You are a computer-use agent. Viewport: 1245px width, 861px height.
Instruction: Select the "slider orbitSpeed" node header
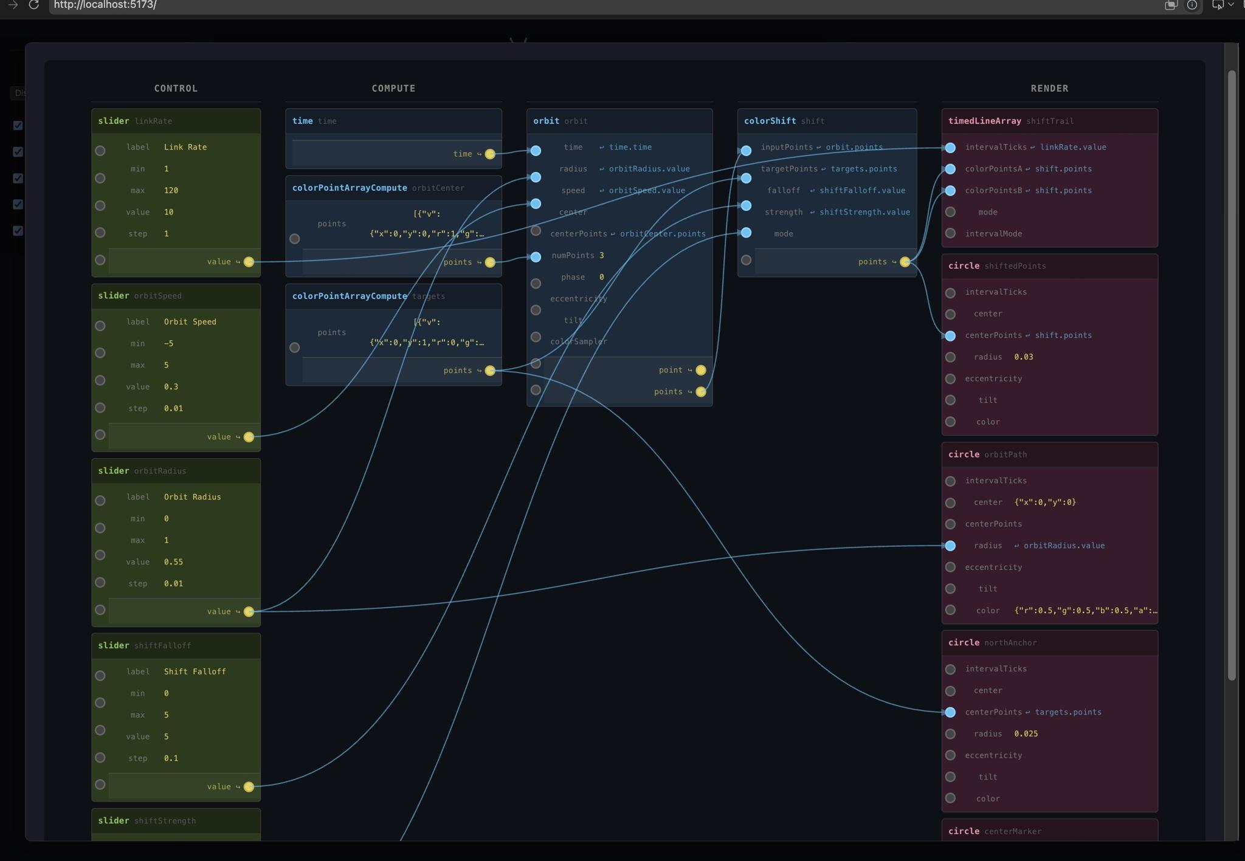click(176, 296)
